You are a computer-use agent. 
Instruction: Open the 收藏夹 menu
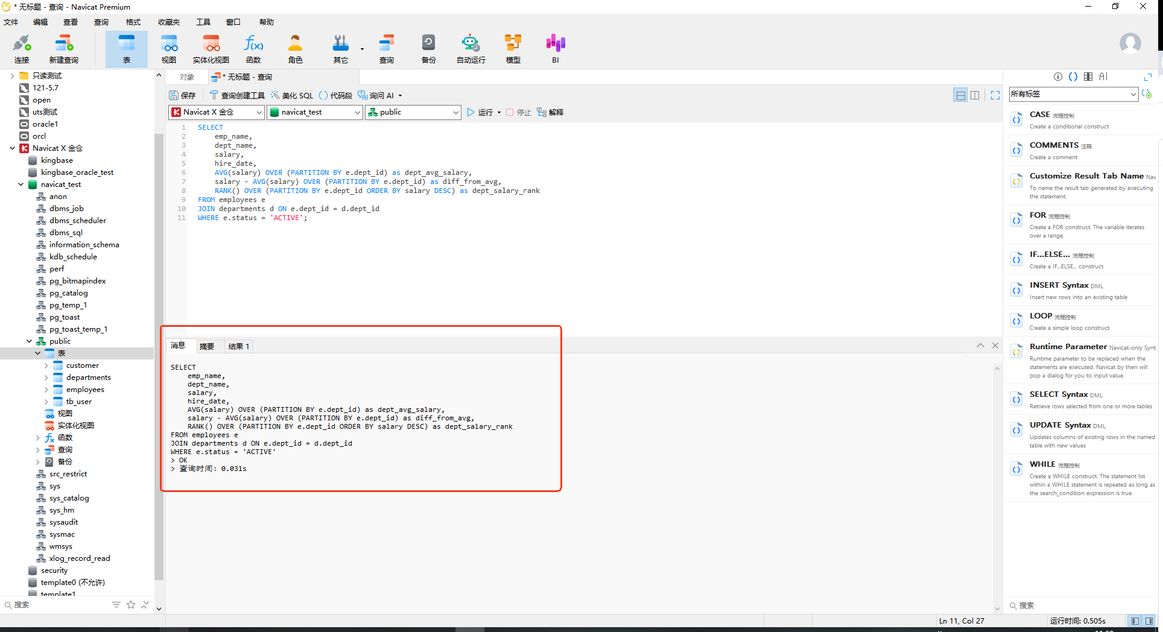pos(169,22)
